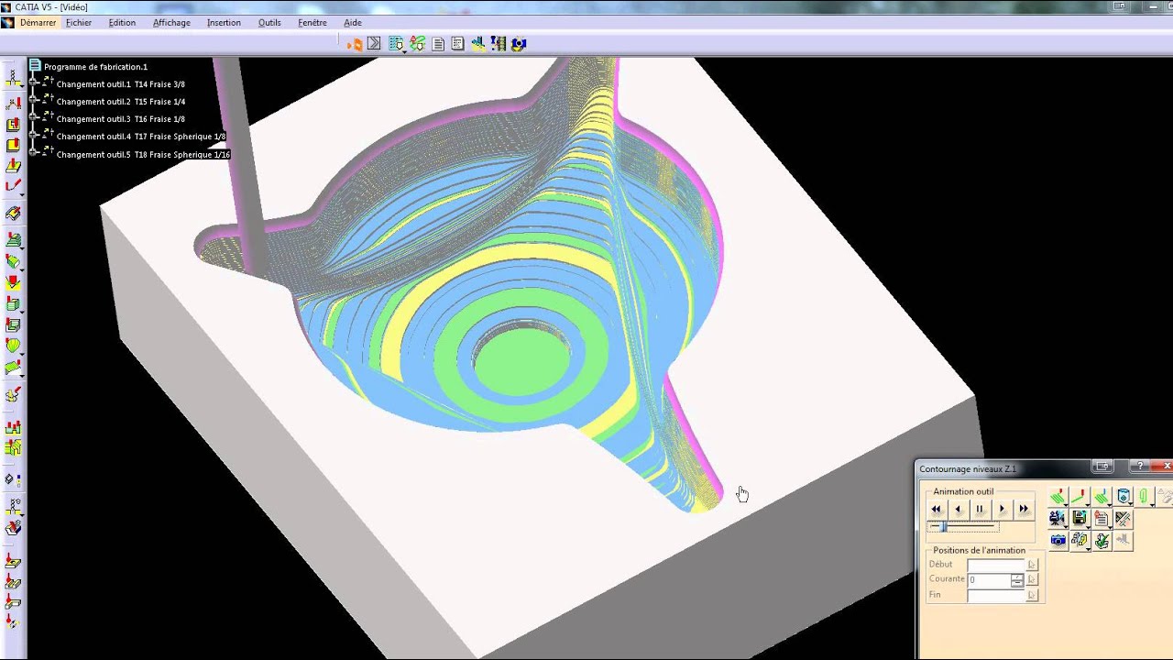Take a snapshot with the blue camera icon
Viewport: 1173px width, 660px height.
1058,540
